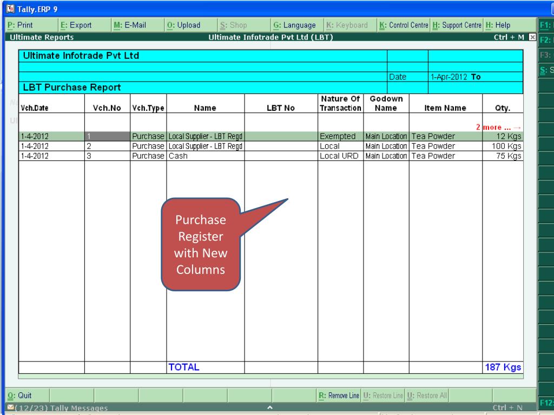This screenshot has width=554, height=415.
Task: Click the Ctrl + M shortcut label
Action: 509,37
